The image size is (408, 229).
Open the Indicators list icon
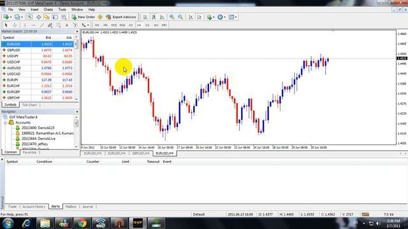point(209,17)
